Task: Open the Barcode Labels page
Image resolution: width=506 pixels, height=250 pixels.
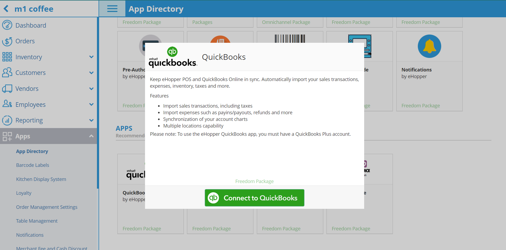Action: [x=32, y=165]
